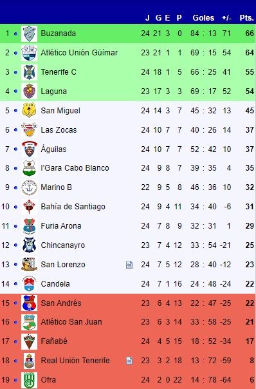The image size is (256, 389).
Task: Click the Marino B anchor crest
Action: (x=29, y=187)
